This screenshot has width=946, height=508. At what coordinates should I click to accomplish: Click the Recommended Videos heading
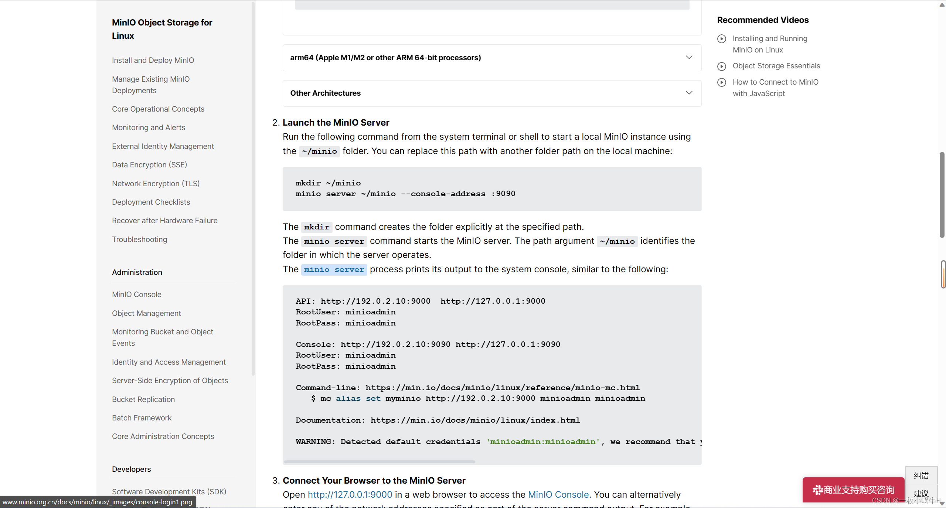(763, 20)
